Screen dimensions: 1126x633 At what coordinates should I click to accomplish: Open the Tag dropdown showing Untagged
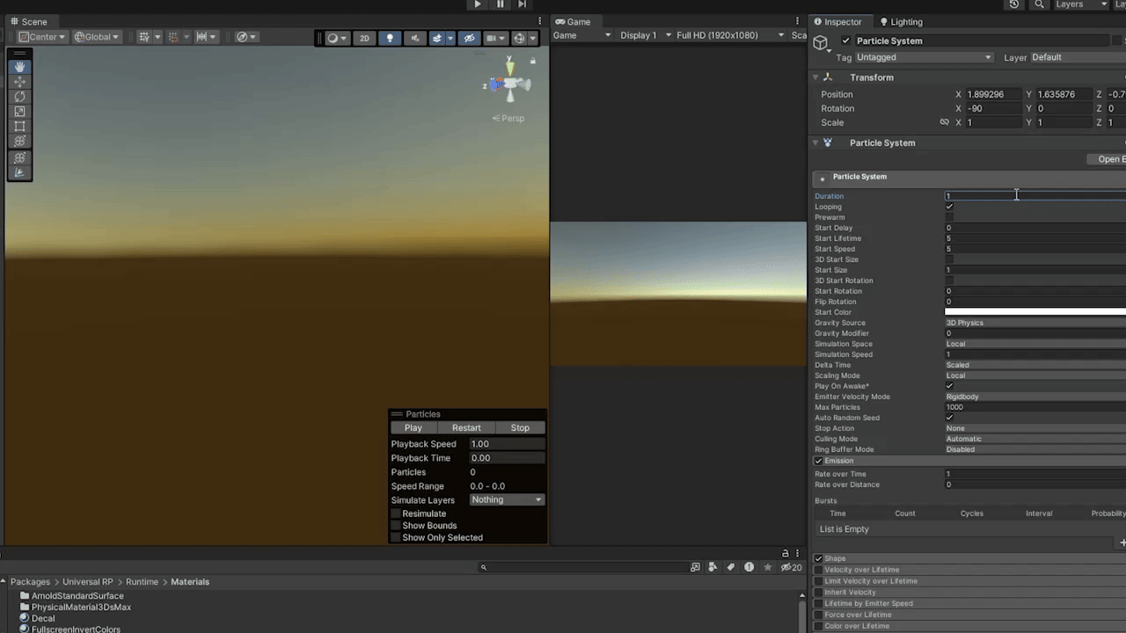click(x=924, y=57)
